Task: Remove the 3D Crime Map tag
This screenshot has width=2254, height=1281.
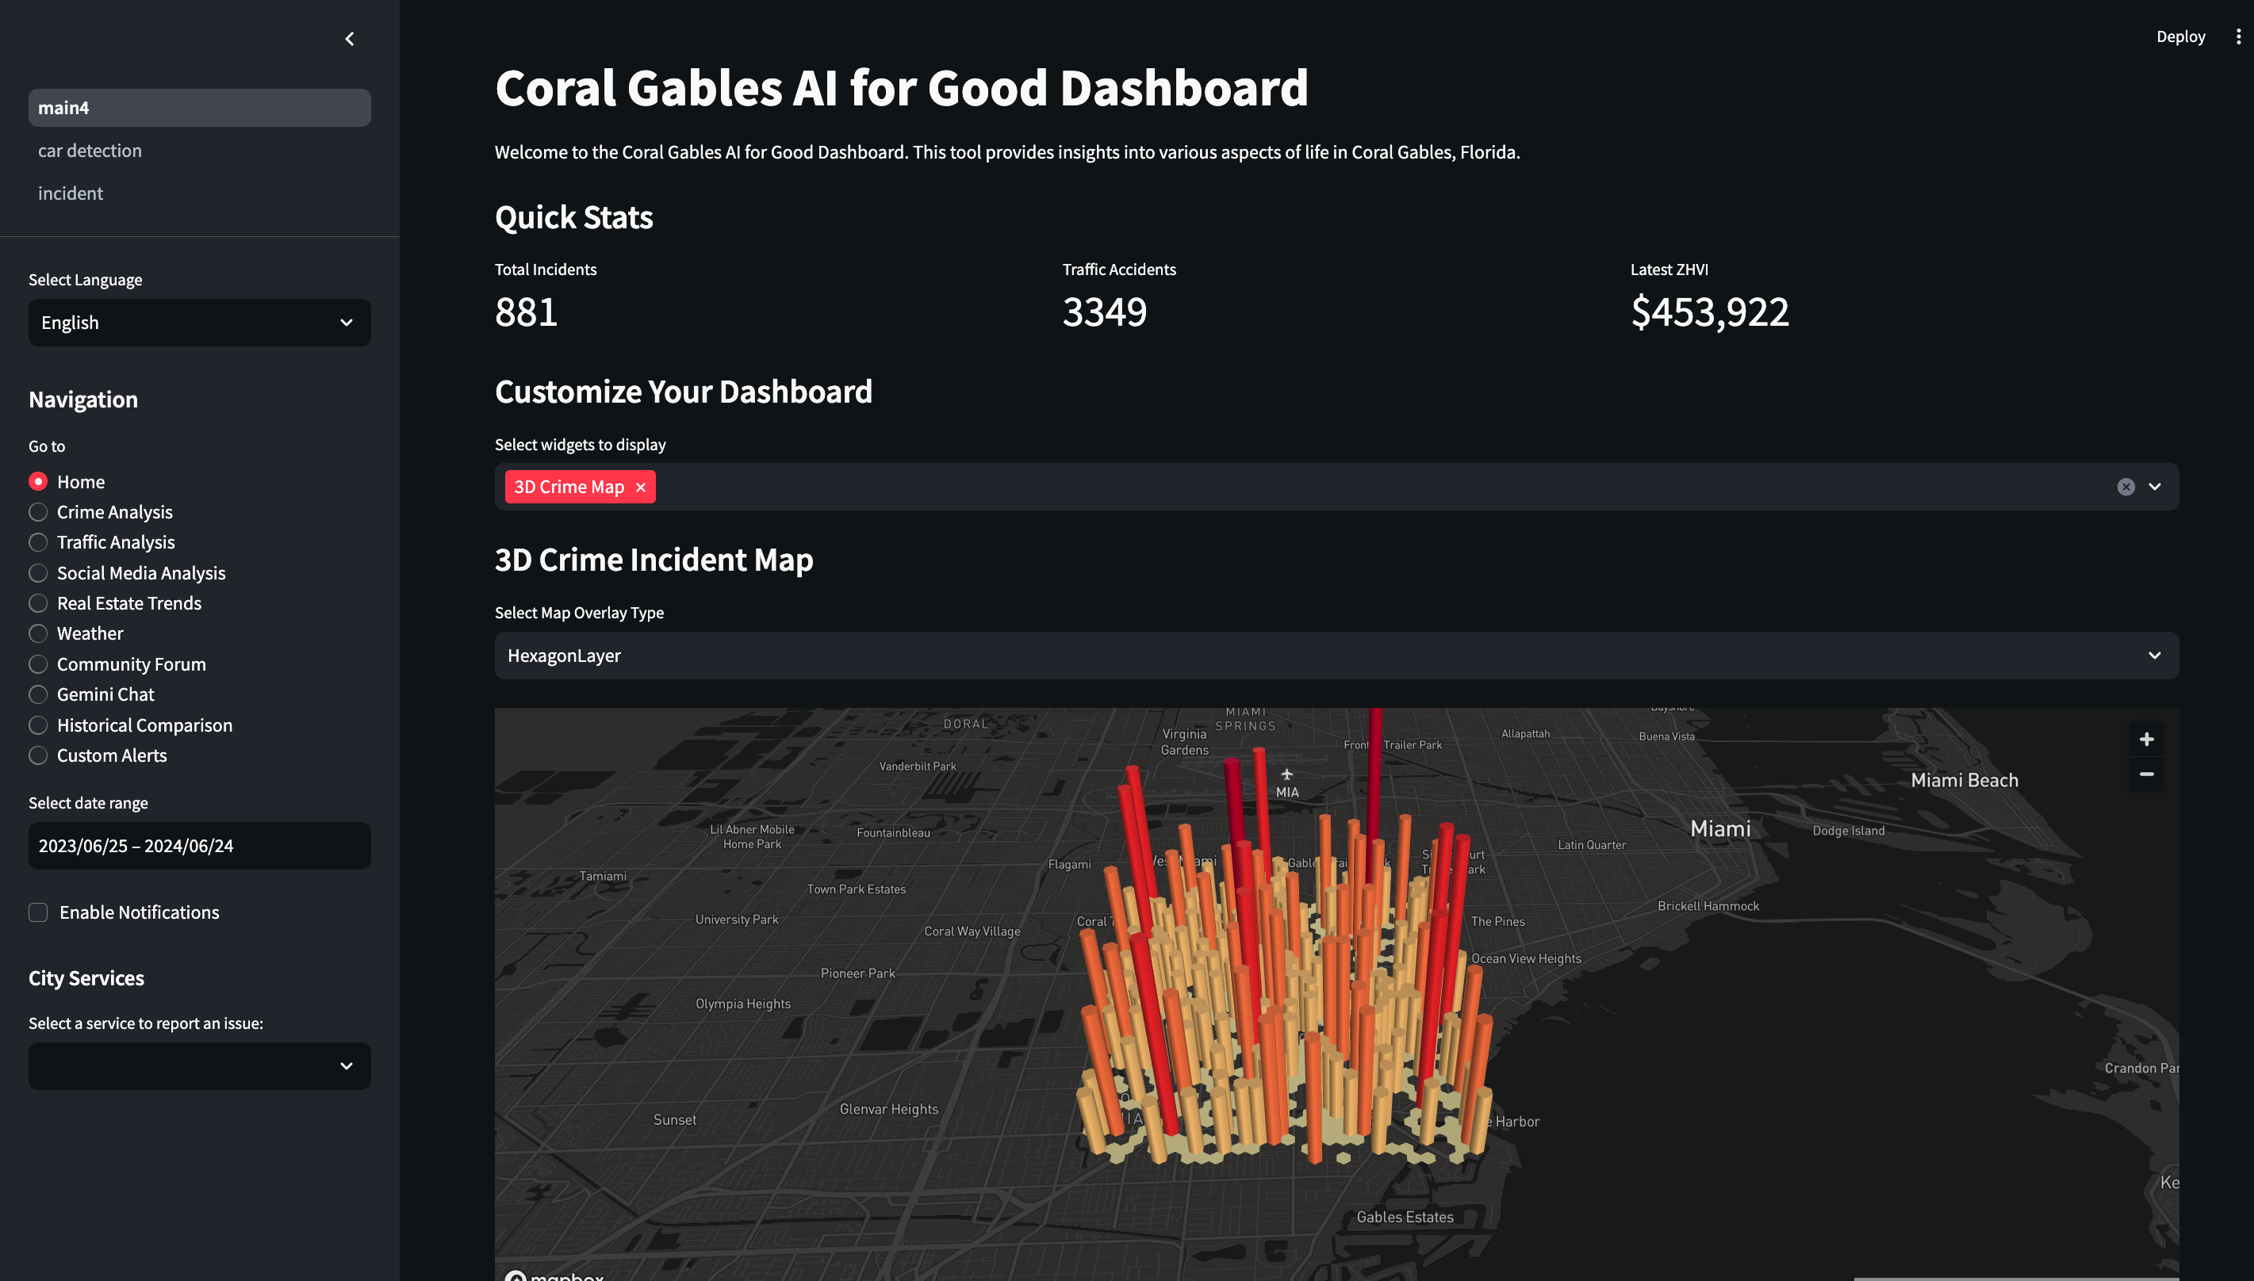Action: pos(641,488)
